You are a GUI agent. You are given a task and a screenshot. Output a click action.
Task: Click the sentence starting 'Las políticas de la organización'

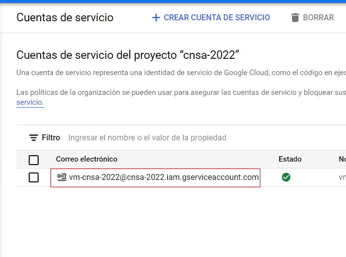[x=181, y=92]
